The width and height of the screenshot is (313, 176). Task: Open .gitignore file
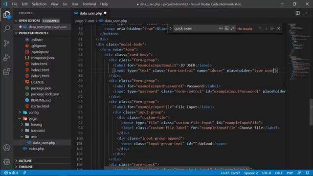[x=38, y=45]
